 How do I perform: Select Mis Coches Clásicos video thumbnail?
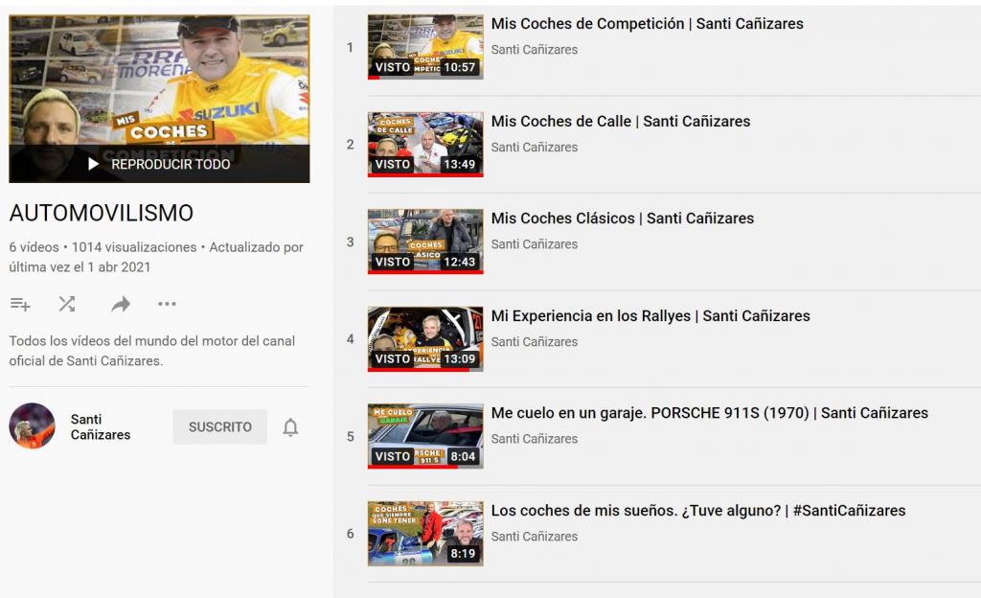(x=425, y=241)
